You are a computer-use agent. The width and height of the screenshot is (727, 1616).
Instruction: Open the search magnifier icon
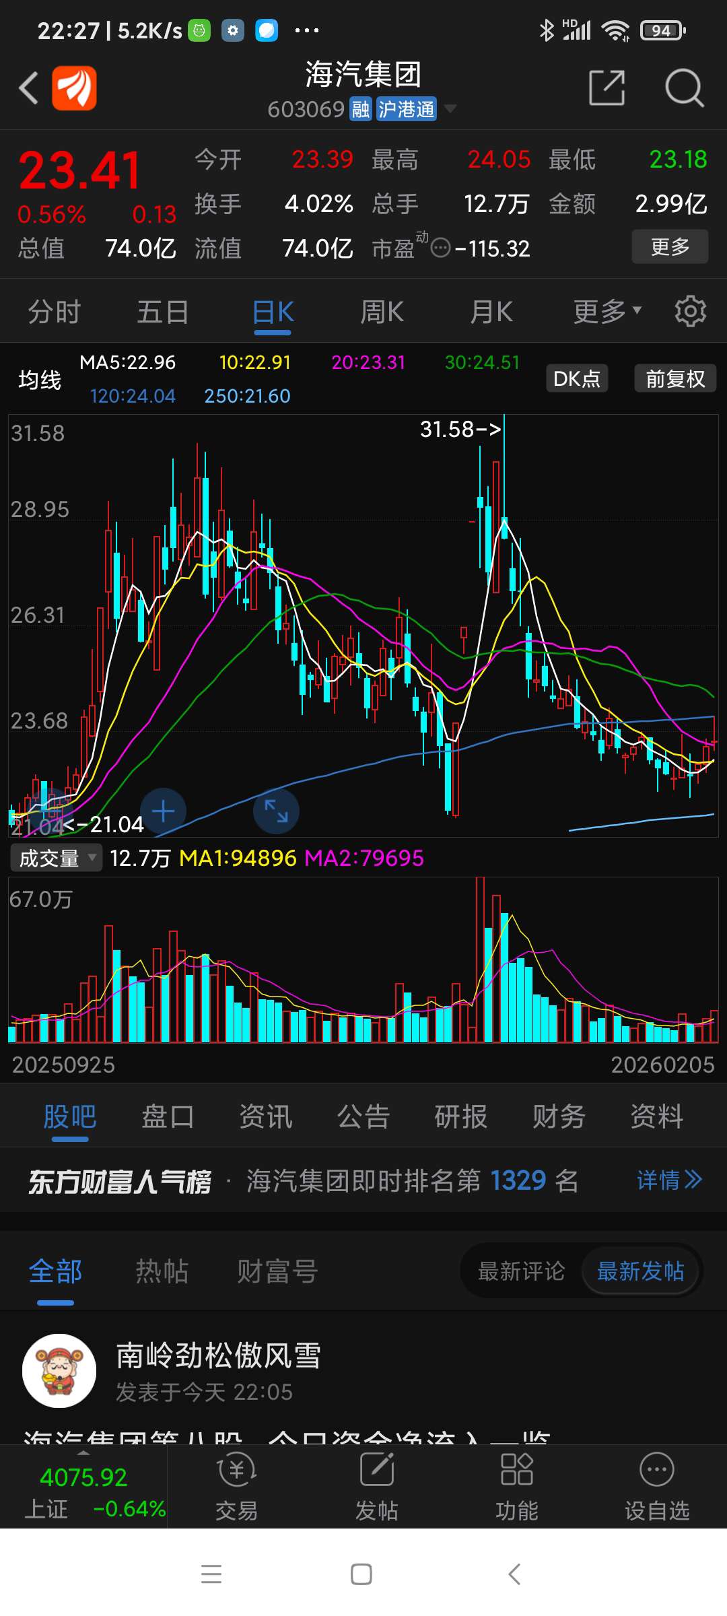[x=684, y=88]
